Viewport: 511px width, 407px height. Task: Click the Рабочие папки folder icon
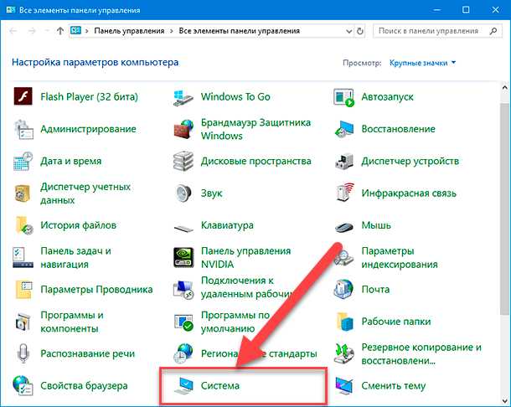coord(343,322)
